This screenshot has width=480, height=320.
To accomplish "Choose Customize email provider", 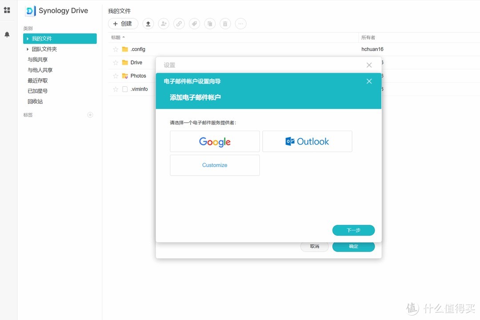I will pyautogui.click(x=215, y=165).
